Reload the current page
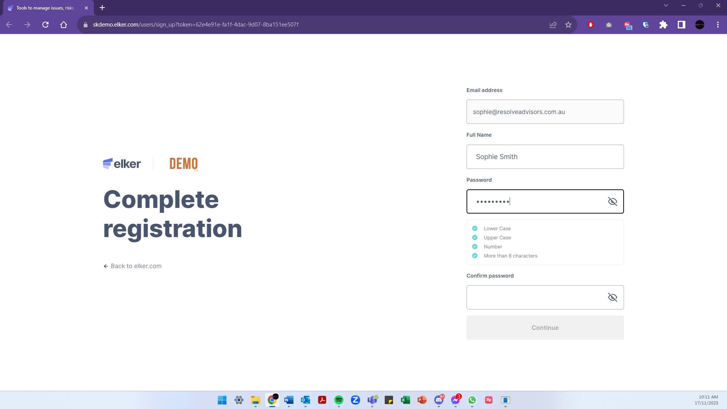Viewport: 727px width, 409px height. coord(45,25)
